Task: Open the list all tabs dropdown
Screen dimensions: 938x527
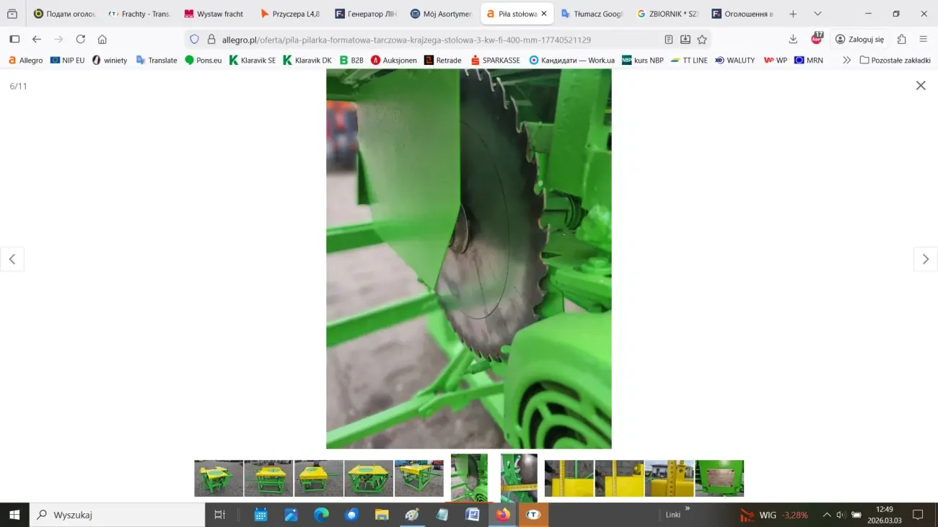Action: (818, 14)
